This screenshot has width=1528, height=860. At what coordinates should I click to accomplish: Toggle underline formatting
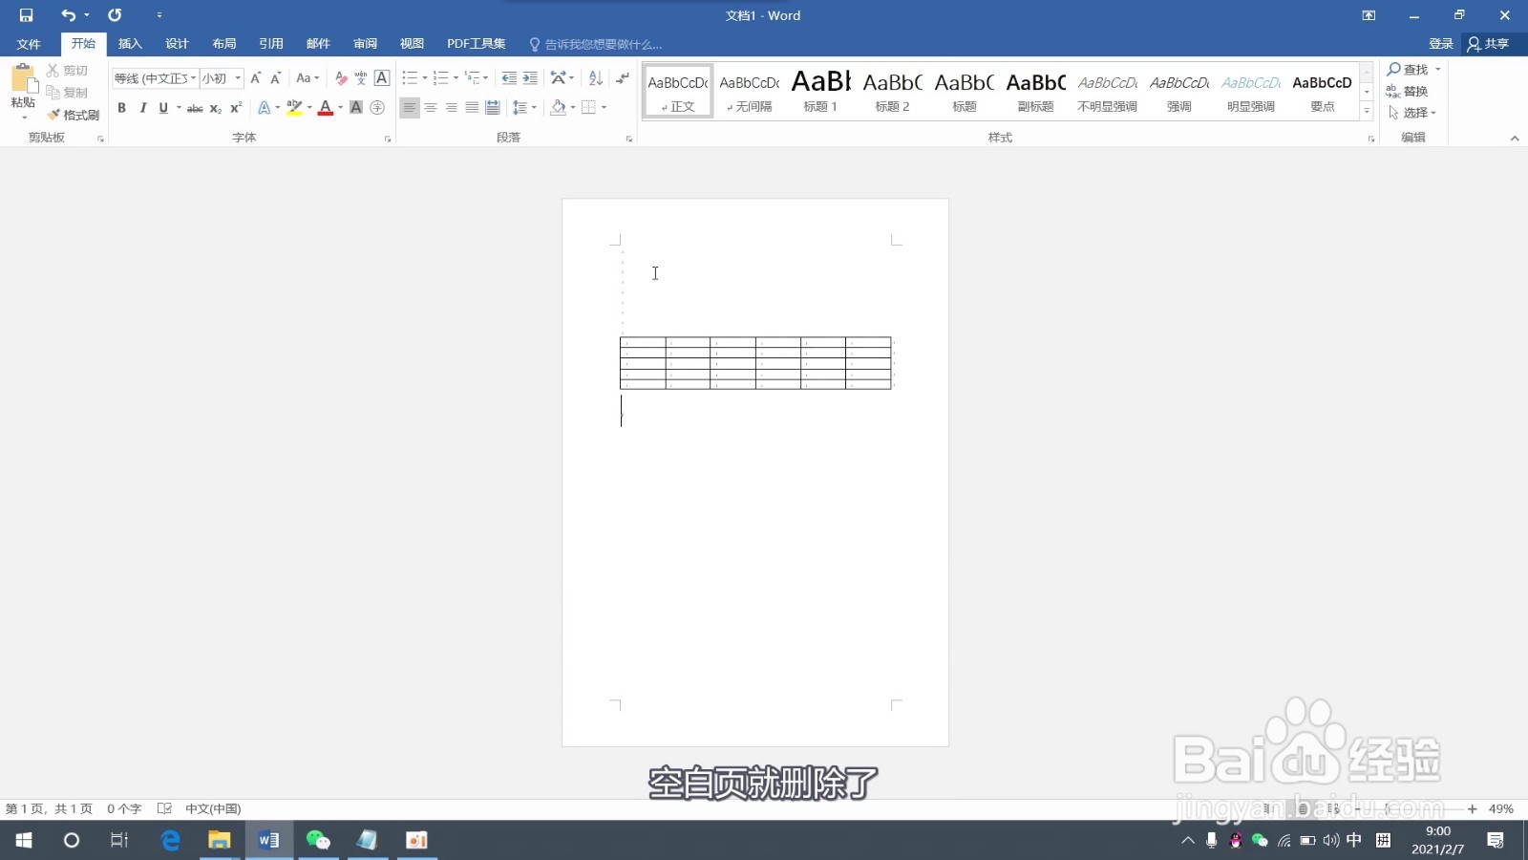(163, 108)
